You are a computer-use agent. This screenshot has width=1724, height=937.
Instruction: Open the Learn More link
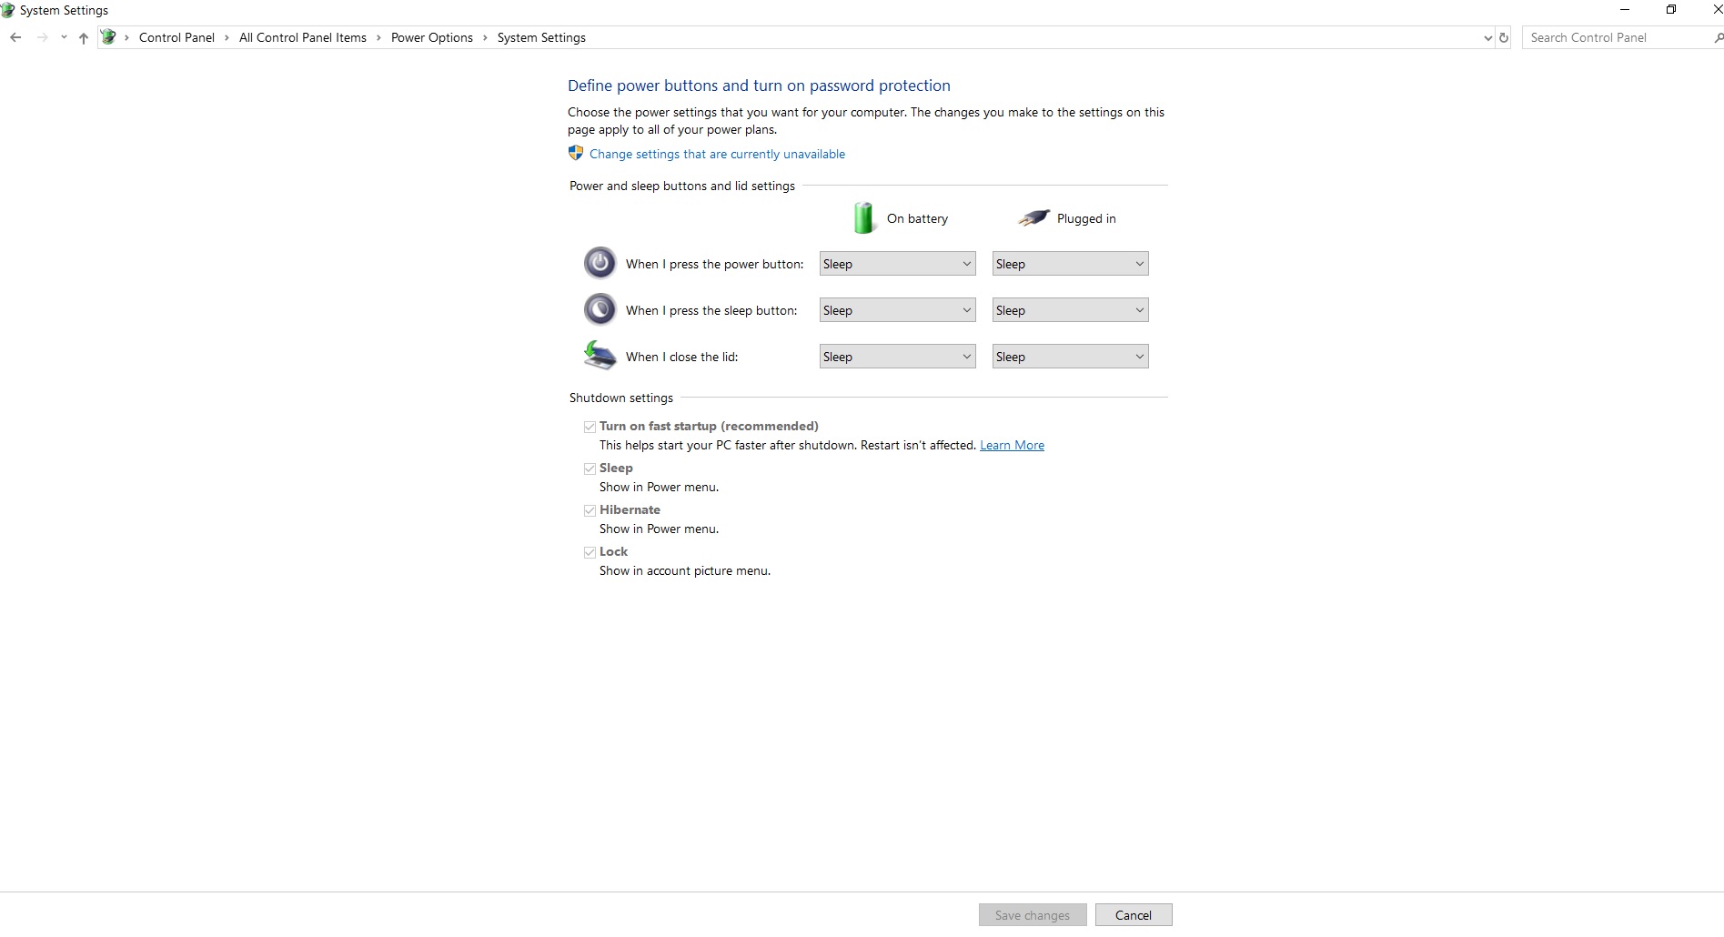coord(1012,445)
